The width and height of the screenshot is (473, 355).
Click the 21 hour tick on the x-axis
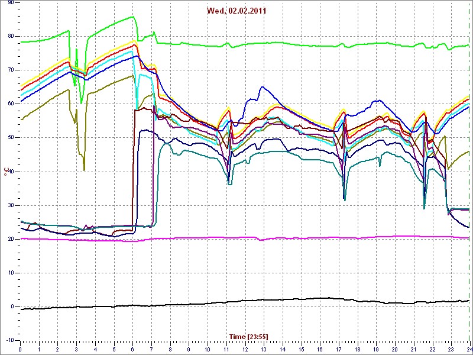pos(413,349)
